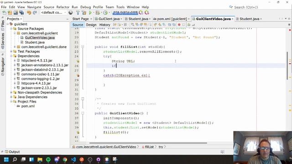292x164 pixels.
Task: Open the Output panel
Action: click(12, 152)
